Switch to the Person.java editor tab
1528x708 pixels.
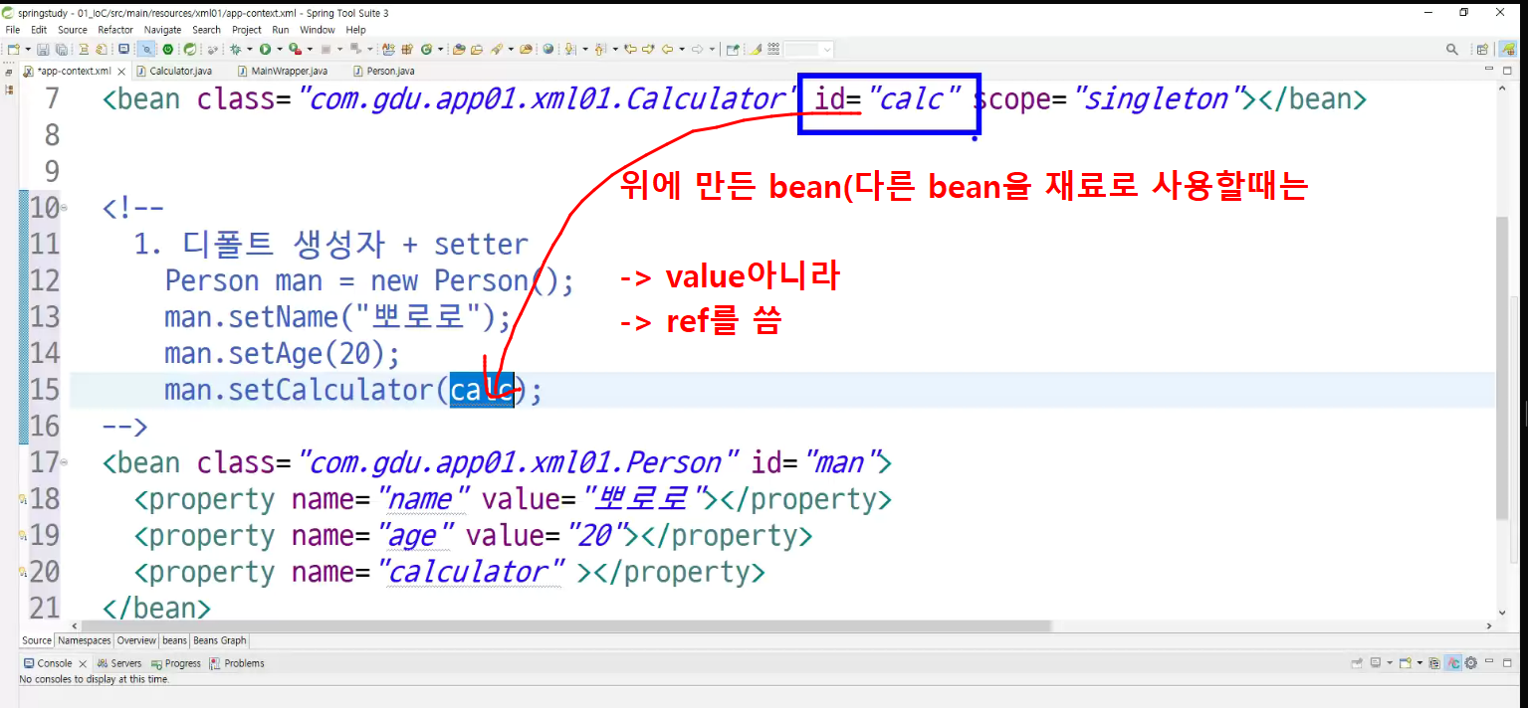tap(390, 72)
